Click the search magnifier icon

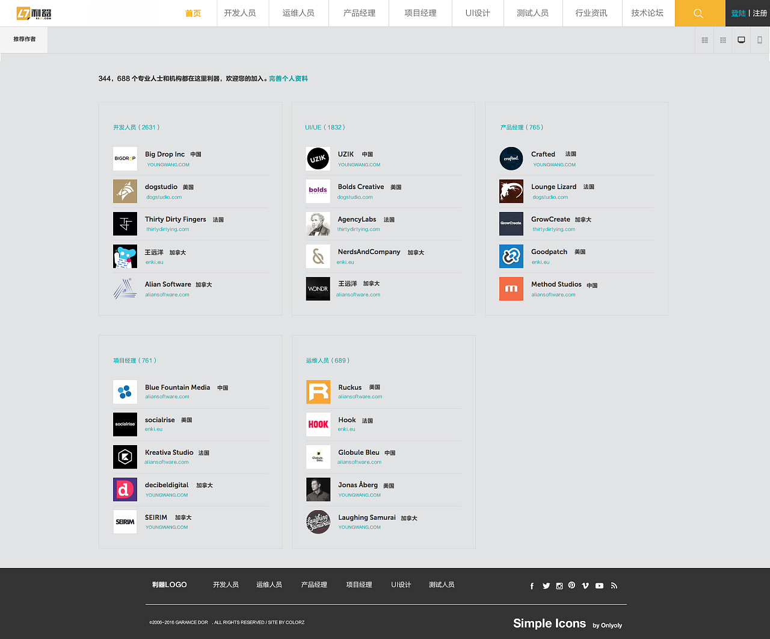(698, 13)
